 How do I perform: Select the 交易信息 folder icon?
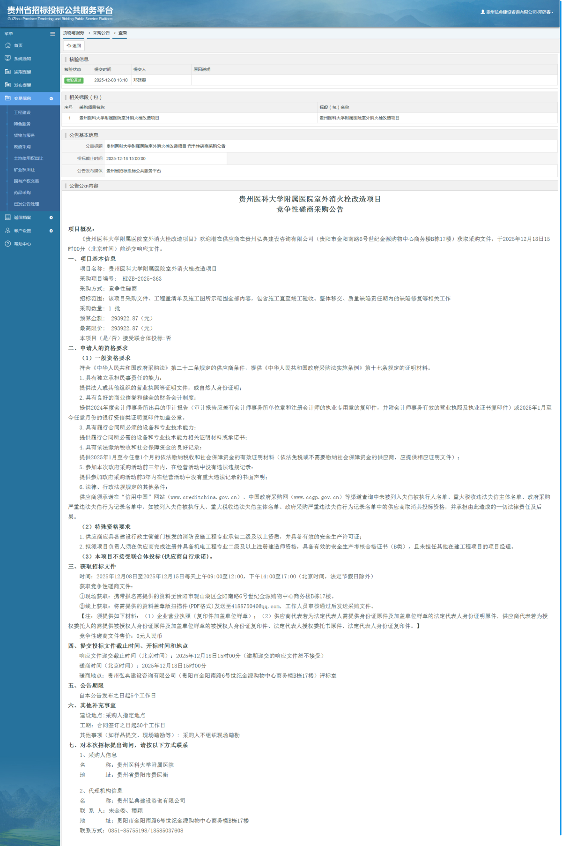coord(7,98)
